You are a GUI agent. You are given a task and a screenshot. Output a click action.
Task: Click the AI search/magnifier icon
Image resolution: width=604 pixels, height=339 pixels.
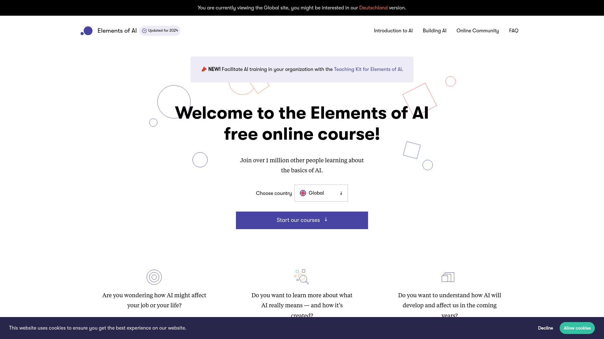pyautogui.click(x=302, y=277)
